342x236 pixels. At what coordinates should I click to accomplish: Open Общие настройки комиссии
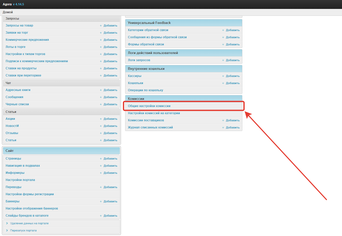pyautogui.click(x=149, y=106)
